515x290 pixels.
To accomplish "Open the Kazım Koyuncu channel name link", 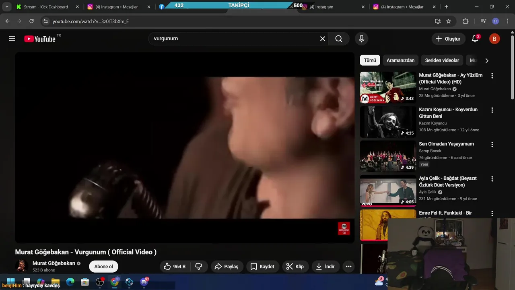I will [x=433, y=123].
